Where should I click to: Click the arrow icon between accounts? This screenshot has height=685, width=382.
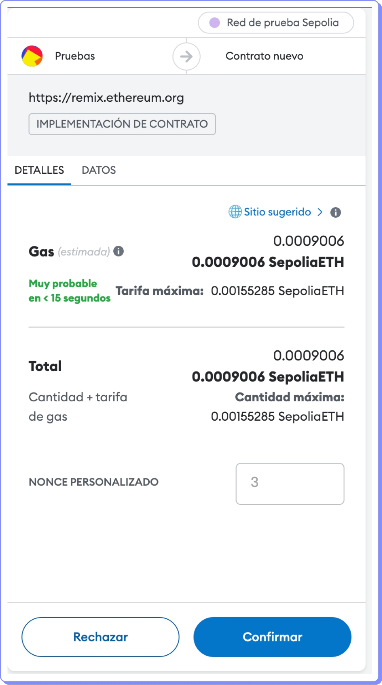[x=186, y=56]
